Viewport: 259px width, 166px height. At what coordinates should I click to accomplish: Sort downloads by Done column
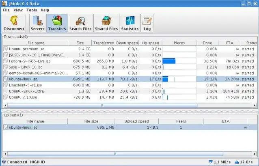[x=207, y=43]
